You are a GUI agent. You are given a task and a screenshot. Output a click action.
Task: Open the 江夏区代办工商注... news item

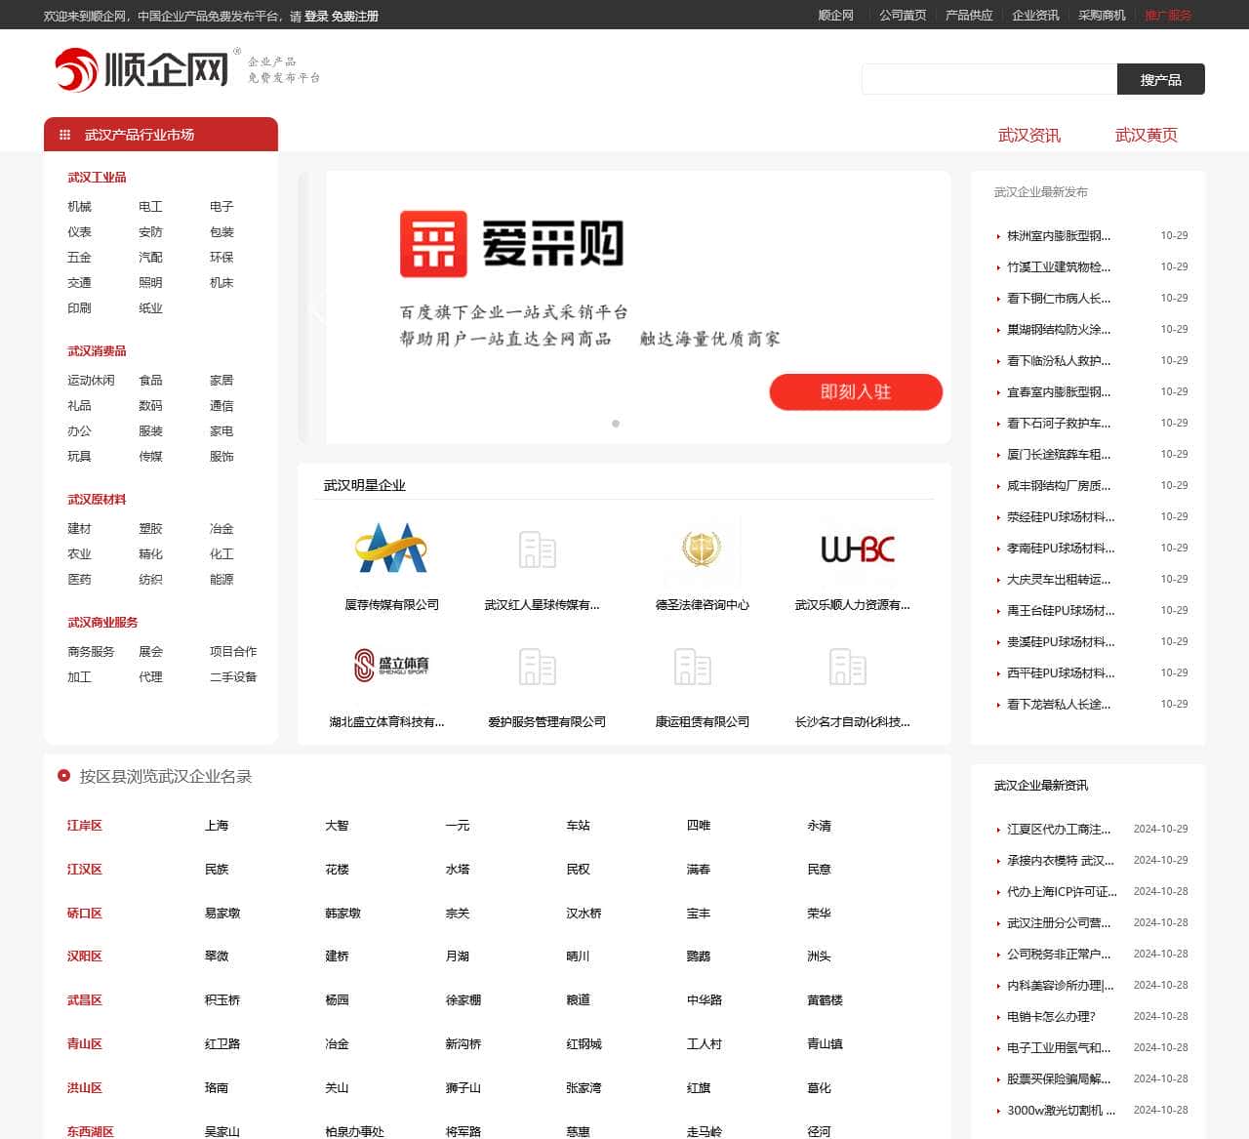point(1059,830)
